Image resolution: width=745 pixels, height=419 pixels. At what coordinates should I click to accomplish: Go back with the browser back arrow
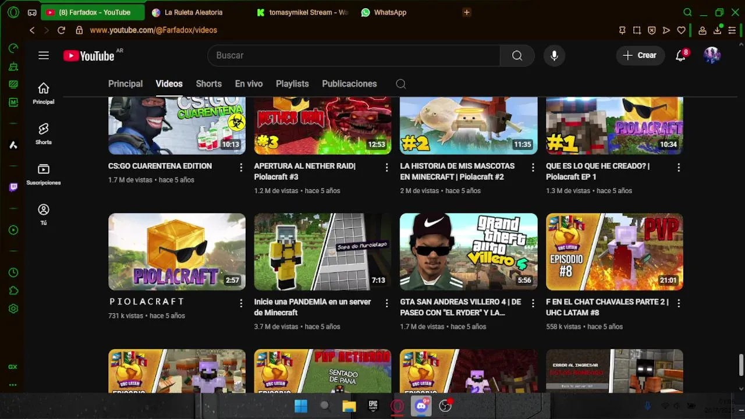32,30
